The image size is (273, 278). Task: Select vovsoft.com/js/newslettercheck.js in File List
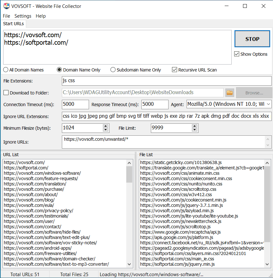tap(181, 221)
